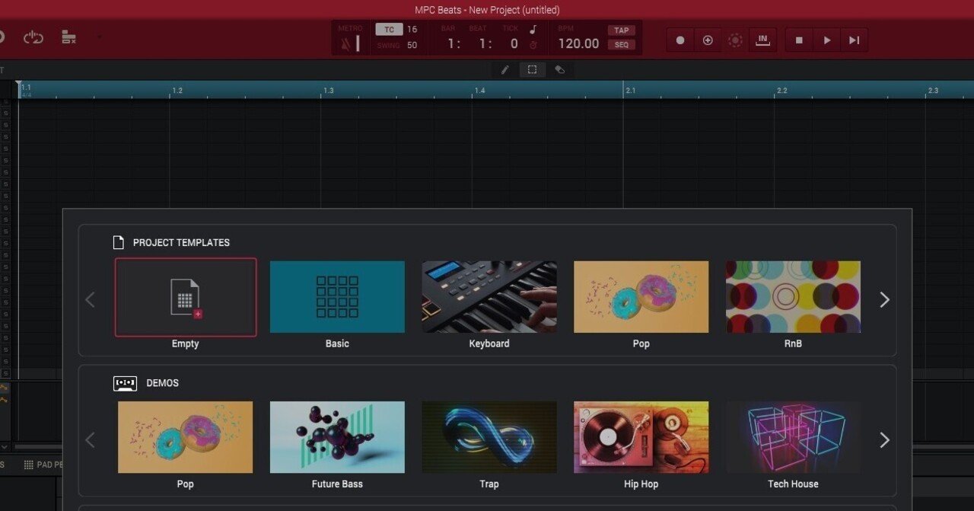The height and width of the screenshot is (511, 974).
Task: Click the horizontal scrollbar under the grid
Action: 38,447
